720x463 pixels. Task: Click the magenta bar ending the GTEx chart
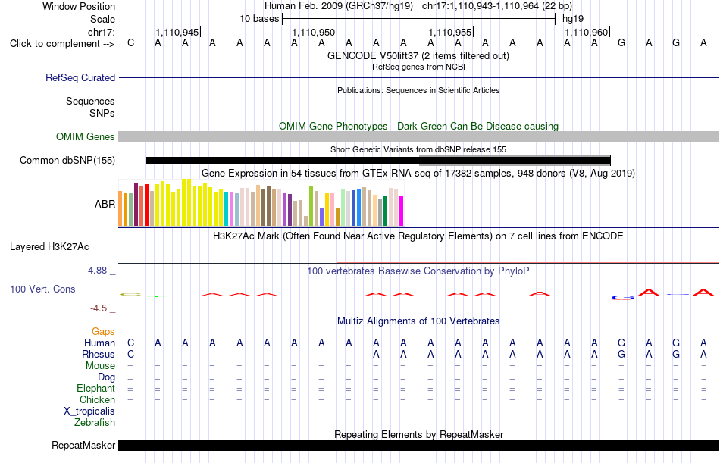pyautogui.click(x=402, y=211)
